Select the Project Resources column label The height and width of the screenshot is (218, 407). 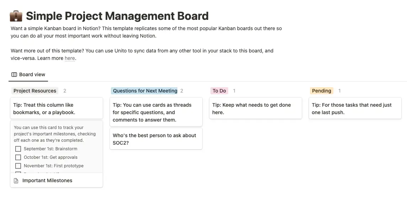35,91
